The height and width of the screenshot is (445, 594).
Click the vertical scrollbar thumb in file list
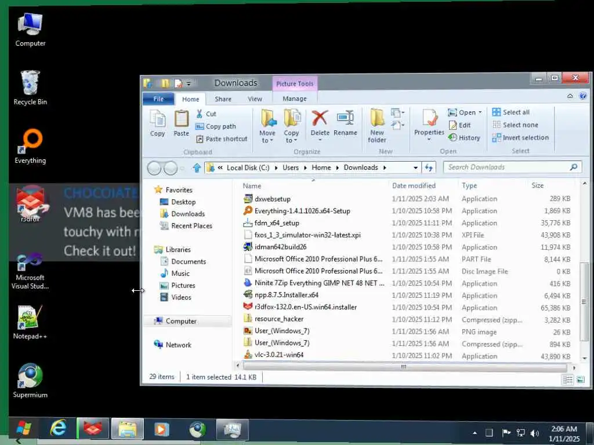584,301
